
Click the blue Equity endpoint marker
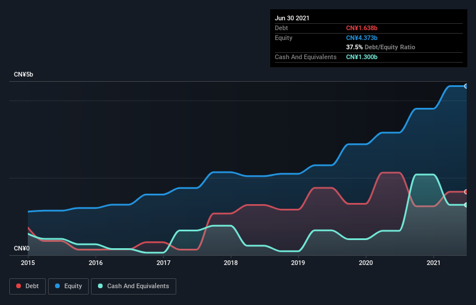pyautogui.click(x=466, y=86)
